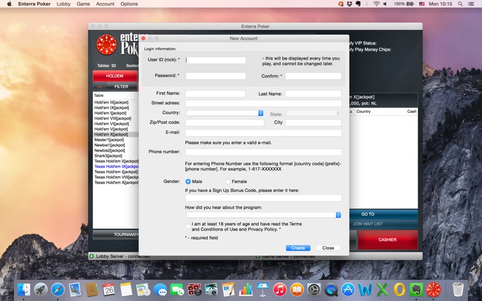Click the Phone number field
Screen dimensions: 482x301
(263, 152)
